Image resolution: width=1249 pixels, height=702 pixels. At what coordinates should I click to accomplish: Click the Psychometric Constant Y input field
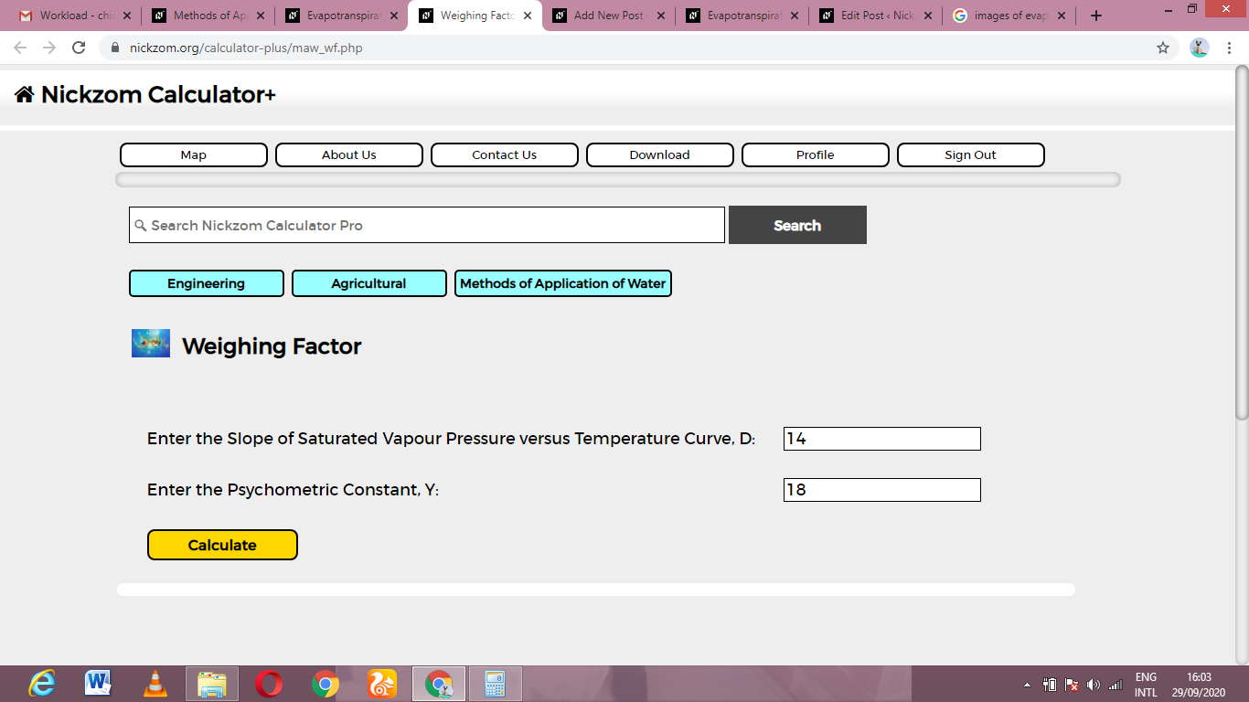coord(882,490)
